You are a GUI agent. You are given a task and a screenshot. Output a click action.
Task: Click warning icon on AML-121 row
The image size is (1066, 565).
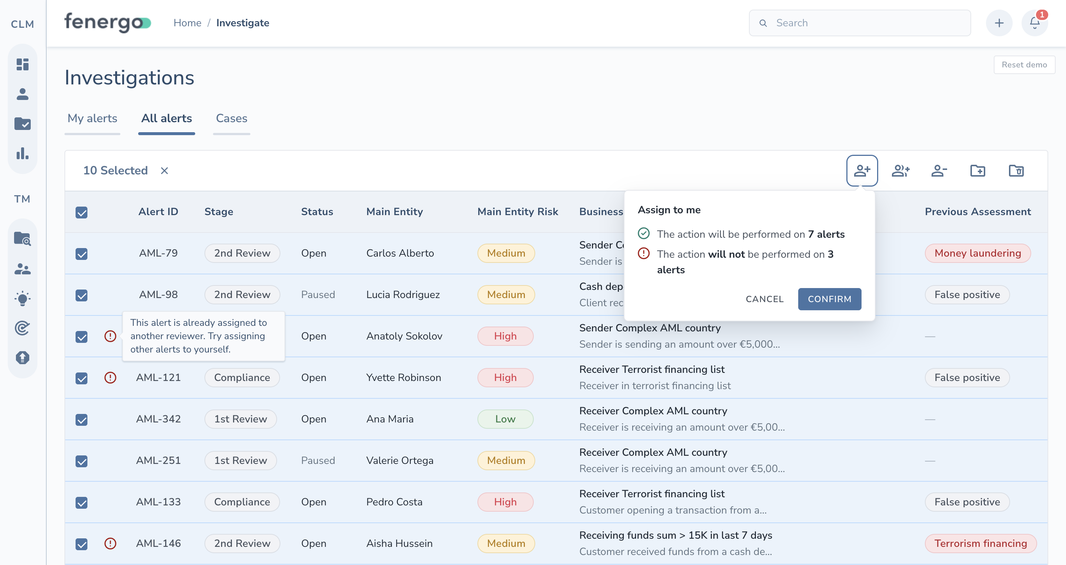tap(110, 377)
